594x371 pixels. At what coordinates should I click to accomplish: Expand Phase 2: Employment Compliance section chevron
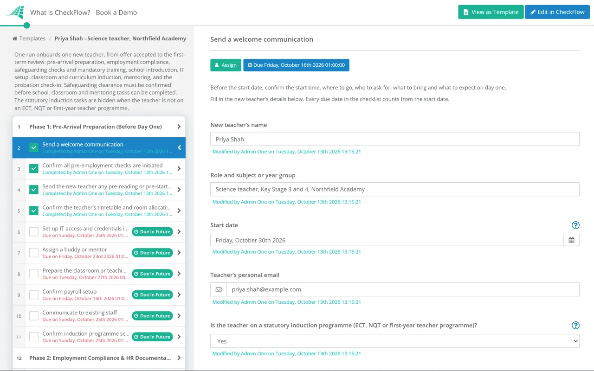click(x=179, y=358)
